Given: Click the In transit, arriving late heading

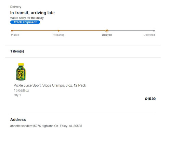Looking at the screenshot, I should (x=32, y=13).
